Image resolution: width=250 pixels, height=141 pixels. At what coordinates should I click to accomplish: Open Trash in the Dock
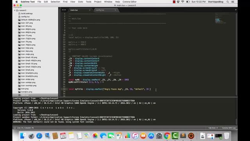[x=227, y=136]
